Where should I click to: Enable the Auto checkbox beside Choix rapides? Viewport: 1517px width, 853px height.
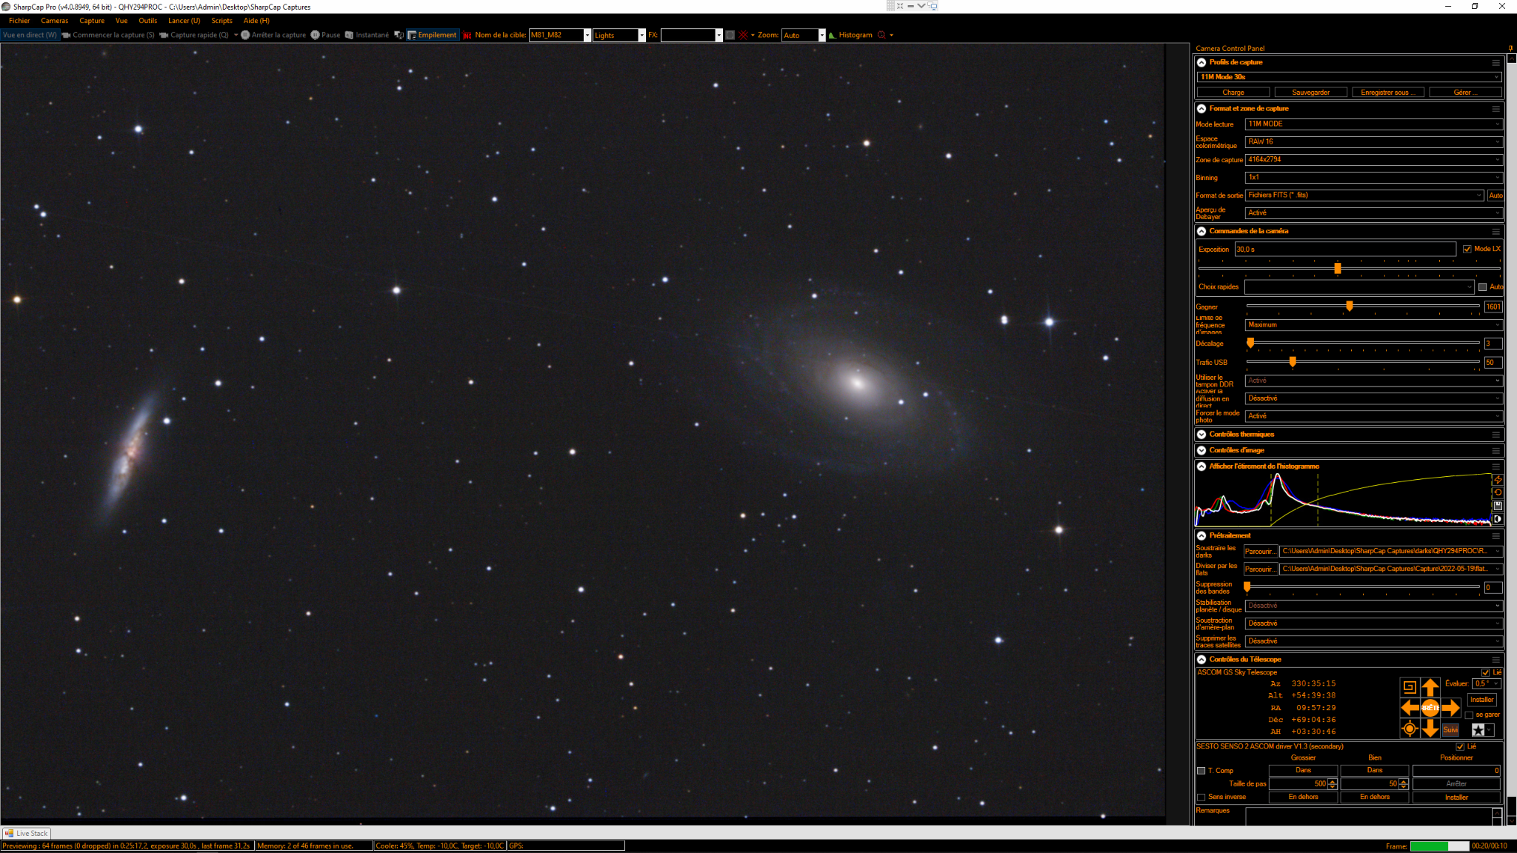pyautogui.click(x=1483, y=287)
